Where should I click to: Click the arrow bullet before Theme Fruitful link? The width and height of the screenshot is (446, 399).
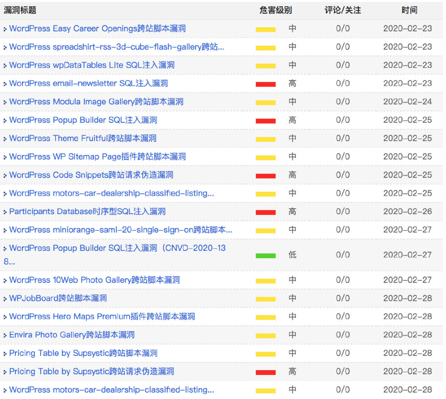click(x=5, y=139)
